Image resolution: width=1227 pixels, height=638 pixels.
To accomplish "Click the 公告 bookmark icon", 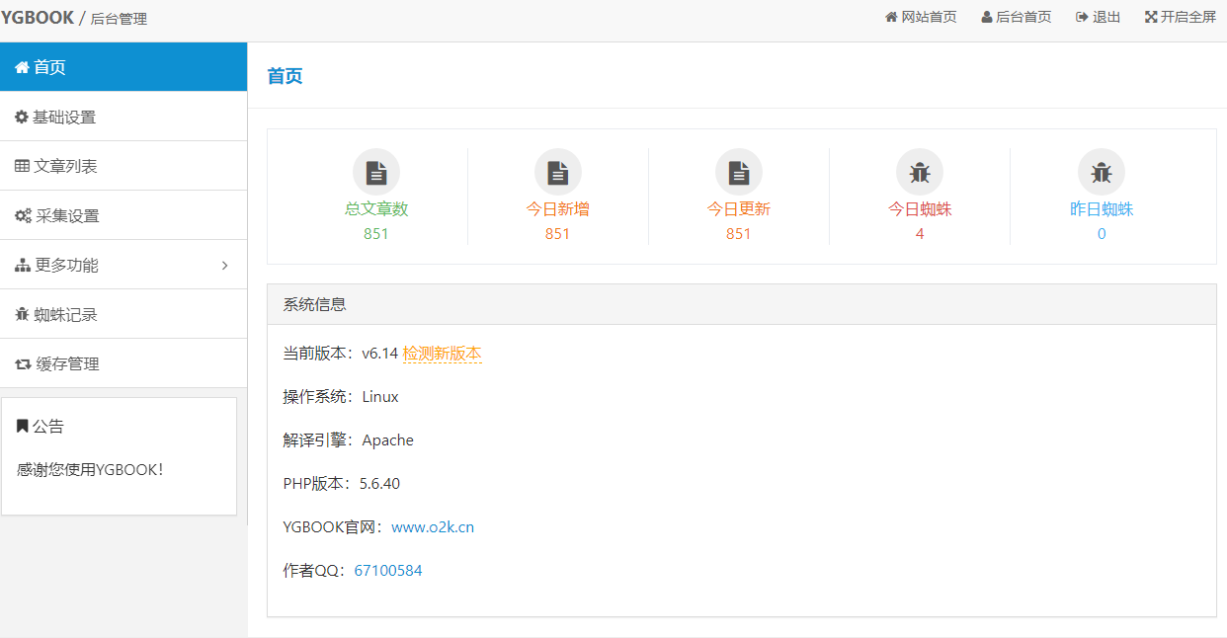I will click(x=21, y=425).
